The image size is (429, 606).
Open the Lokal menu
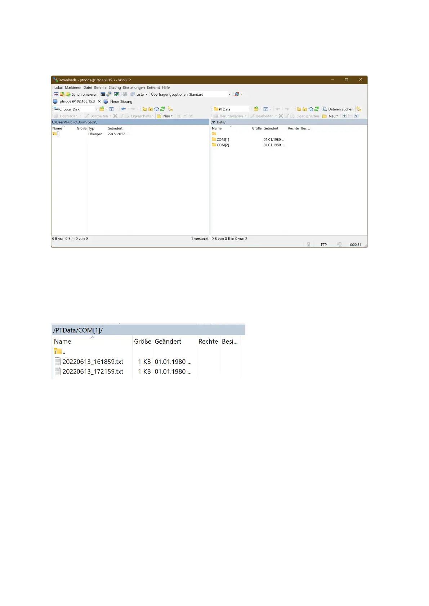(x=58, y=87)
